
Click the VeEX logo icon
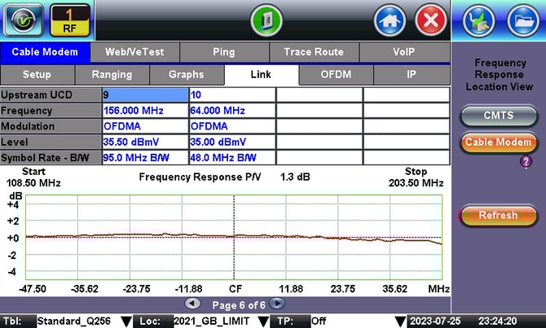pos(24,20)
